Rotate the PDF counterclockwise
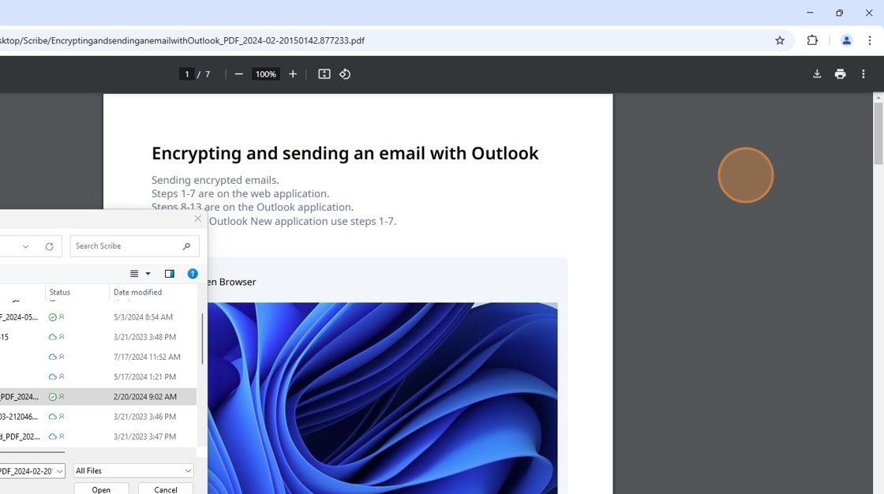 tap(345, 74)
